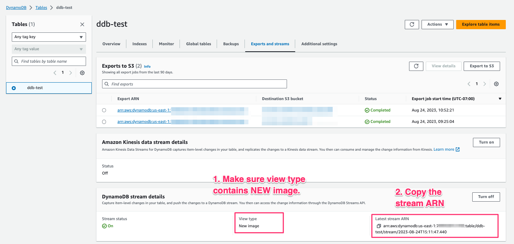Refresh the ddb-test table page
Viewport: 514px width, 244px height.
tap(412, 25)
